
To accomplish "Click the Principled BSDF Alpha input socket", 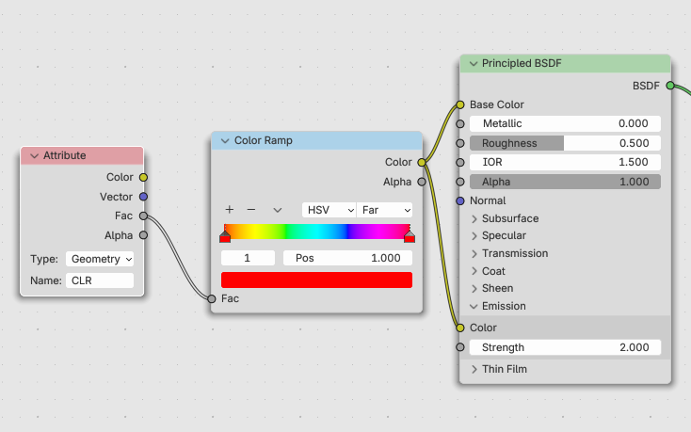I will pyautogui.click(x=460, y=182).
